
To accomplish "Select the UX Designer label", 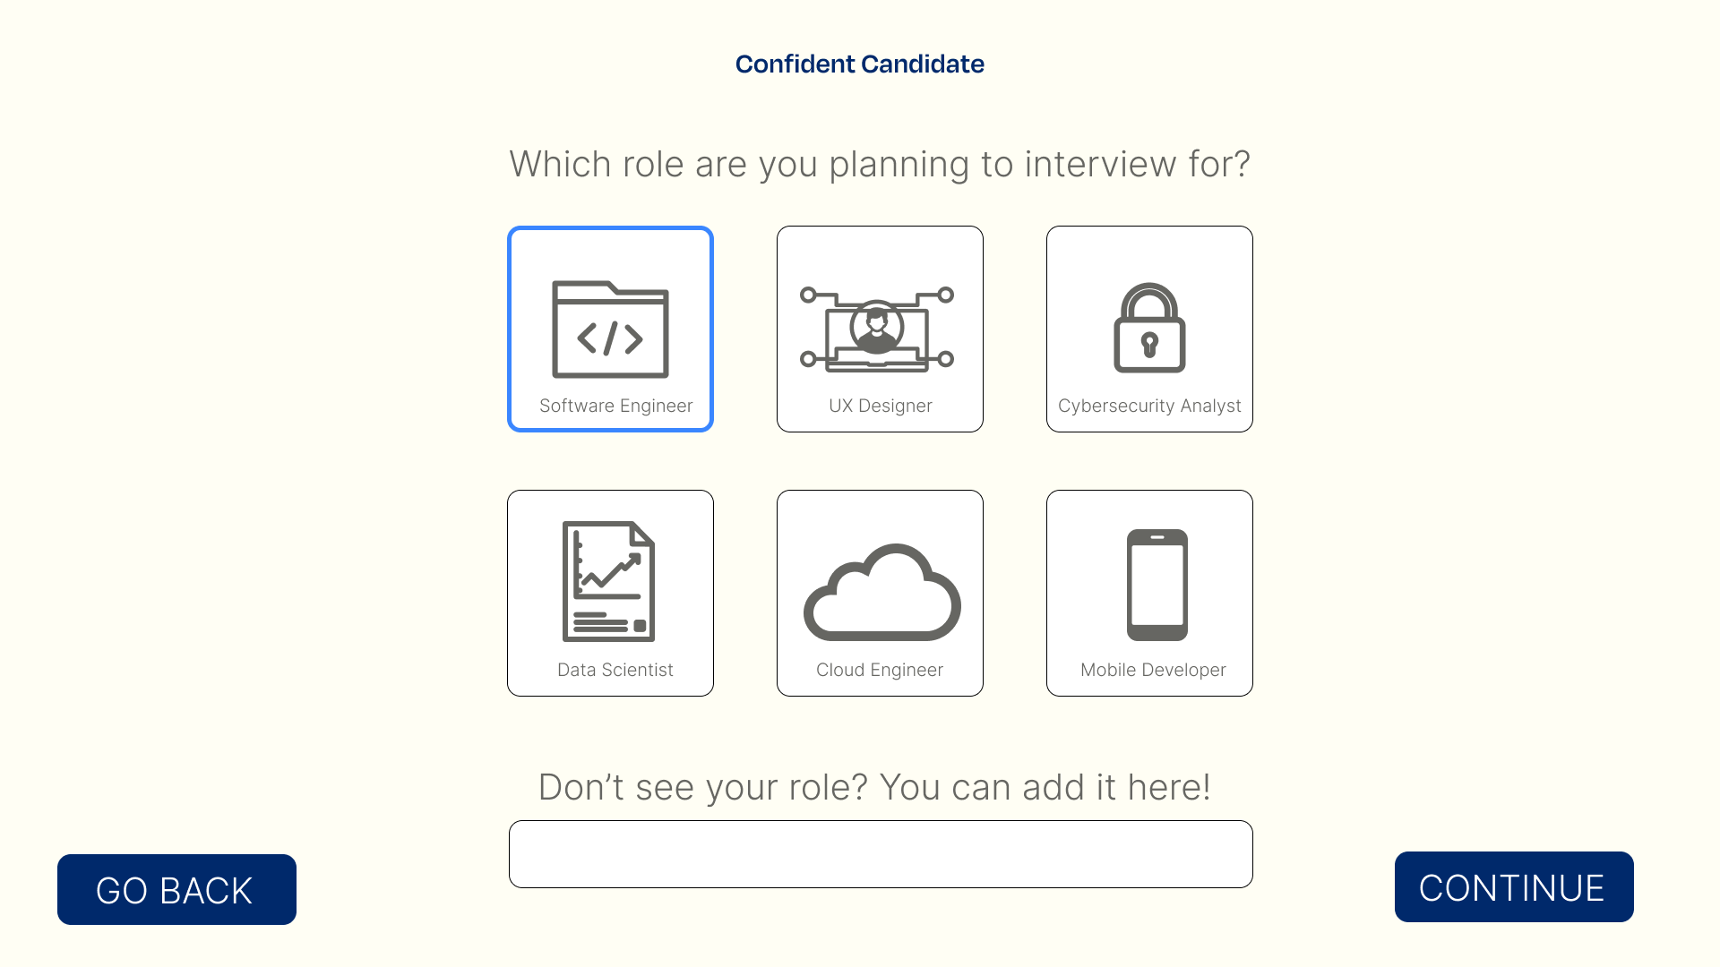I will [881, 406].
